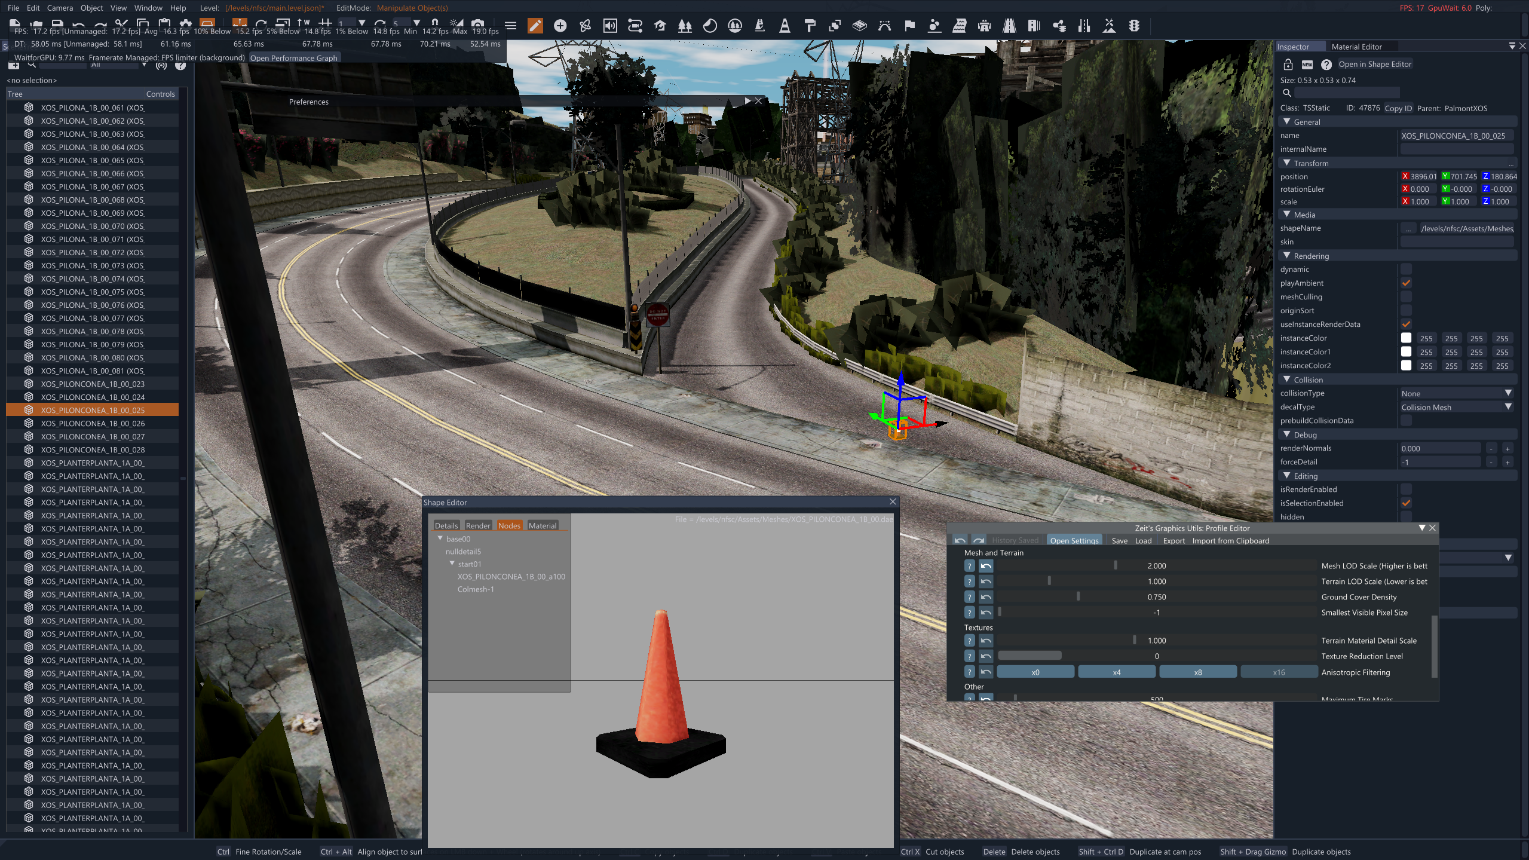Click the inspector lock icon

tap(1288, 65)
